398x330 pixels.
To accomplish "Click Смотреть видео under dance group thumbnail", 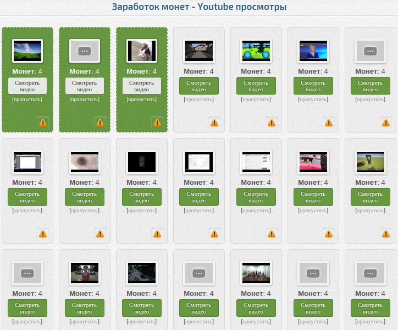I will pyautogui.click(x=256, y=308).
